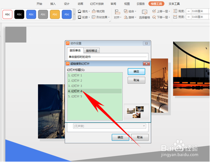Confirm with 确定 in hyperlink-to-slide dialog
This screenshot has height=162, width=210.
tap(136, 71)
